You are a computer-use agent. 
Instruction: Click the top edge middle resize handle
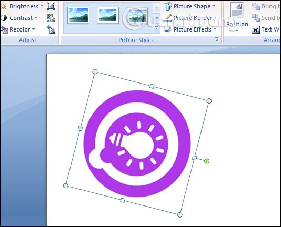152,86
